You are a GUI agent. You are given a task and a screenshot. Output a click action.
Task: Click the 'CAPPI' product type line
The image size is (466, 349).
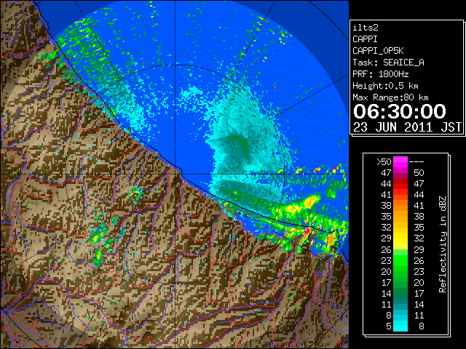coord(365,39)
